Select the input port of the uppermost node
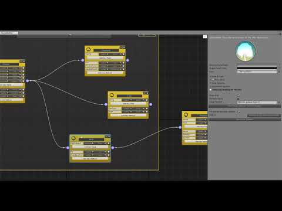The height and width of the screenshot is (211, 282). click(x=83, y=60)
